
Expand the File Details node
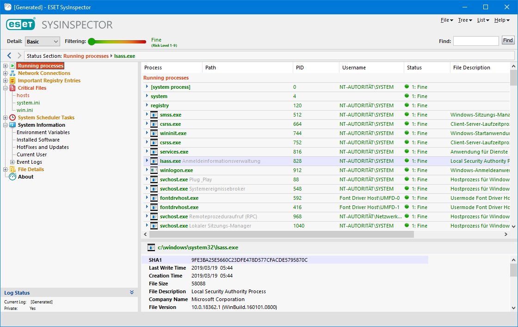tap(5, 169)
